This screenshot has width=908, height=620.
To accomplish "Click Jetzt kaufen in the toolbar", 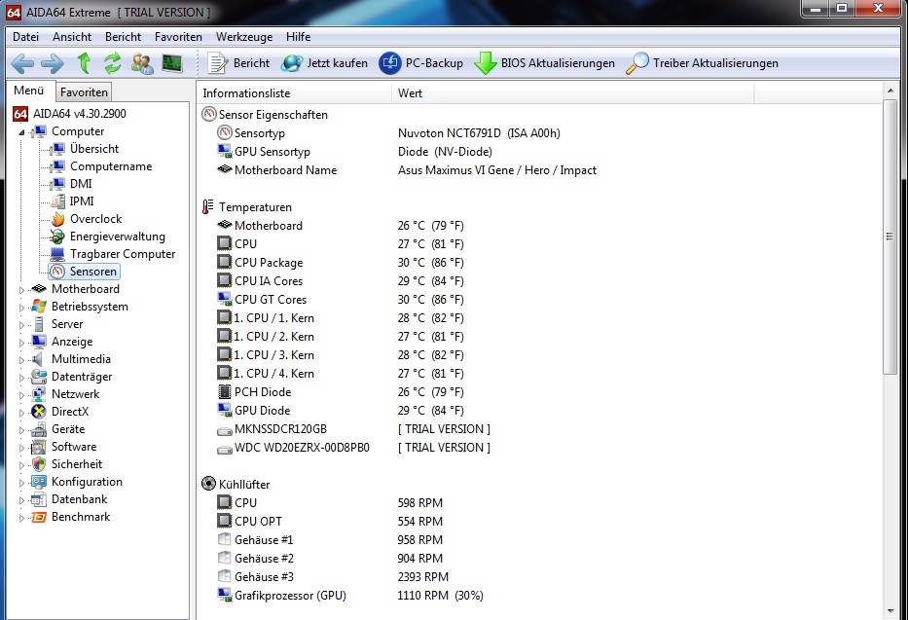I will pos(324,63).
